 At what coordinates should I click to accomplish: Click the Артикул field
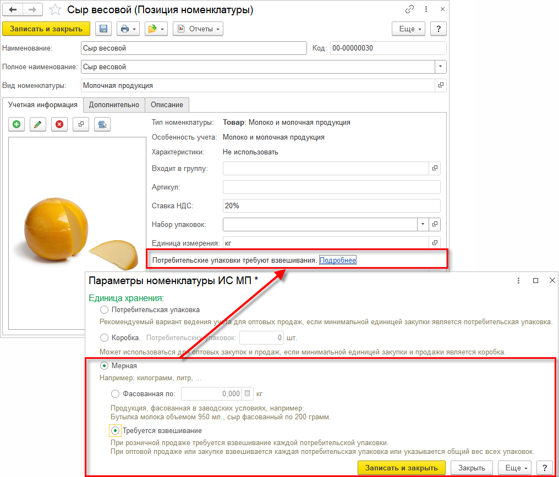[332, 187]
